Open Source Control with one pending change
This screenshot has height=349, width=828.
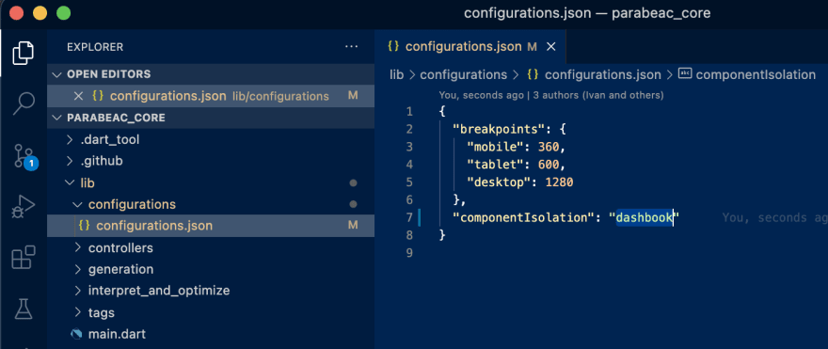pyautogui.click(x=24, y=156)
